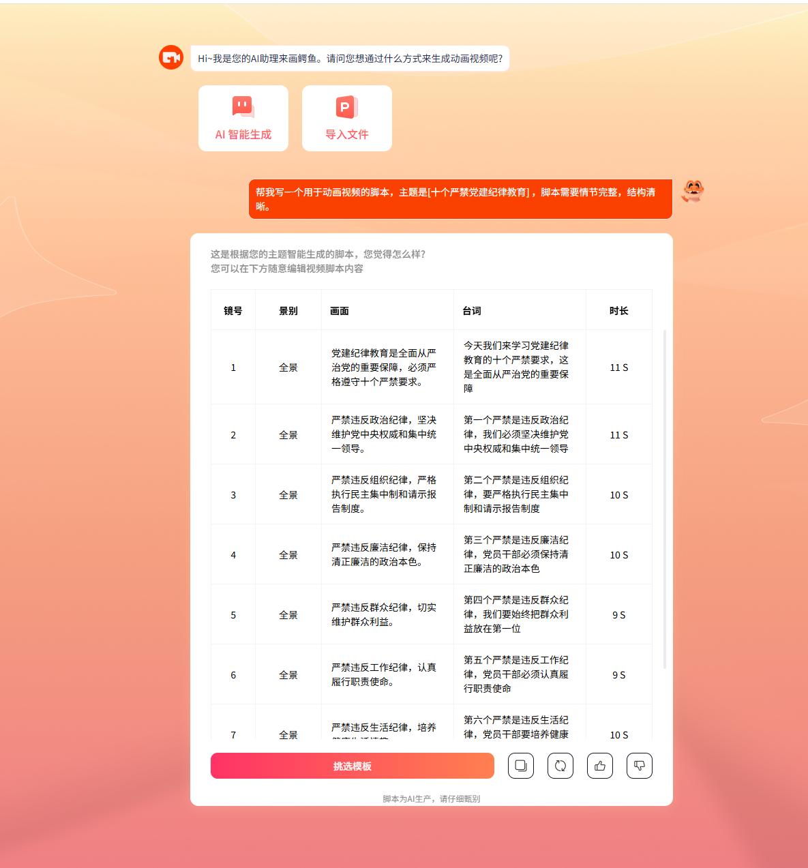Copy the generated script

coord(520,765)
